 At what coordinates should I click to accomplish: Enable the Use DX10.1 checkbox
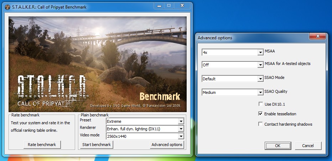click(260, 104)
